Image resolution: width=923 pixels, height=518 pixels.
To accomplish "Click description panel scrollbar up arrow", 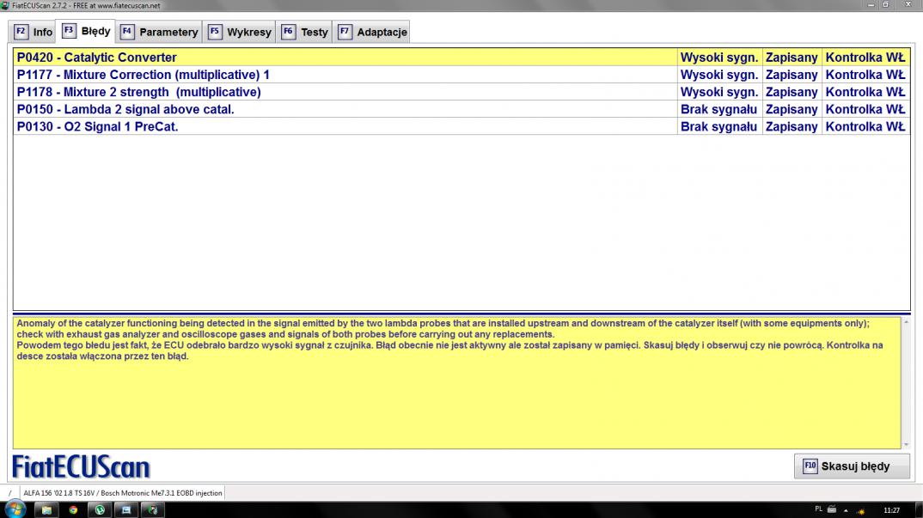I will (x=906, y=322).
